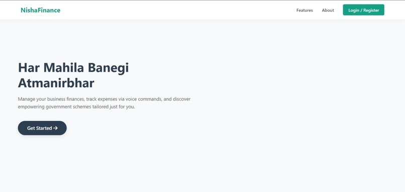405x192 pixels.
Task: Click the NishaFinance logo
Action: [41, 11]
